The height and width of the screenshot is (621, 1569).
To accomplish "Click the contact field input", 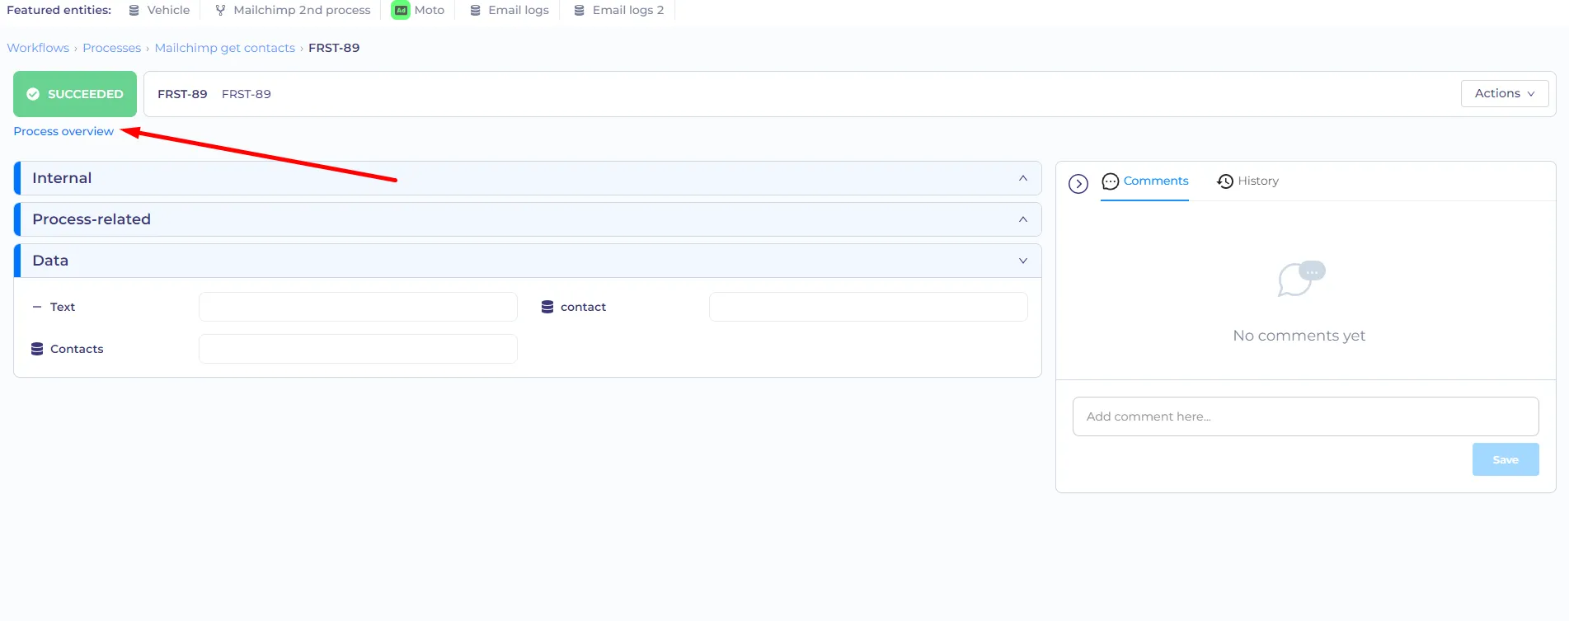I will [868, 307].
